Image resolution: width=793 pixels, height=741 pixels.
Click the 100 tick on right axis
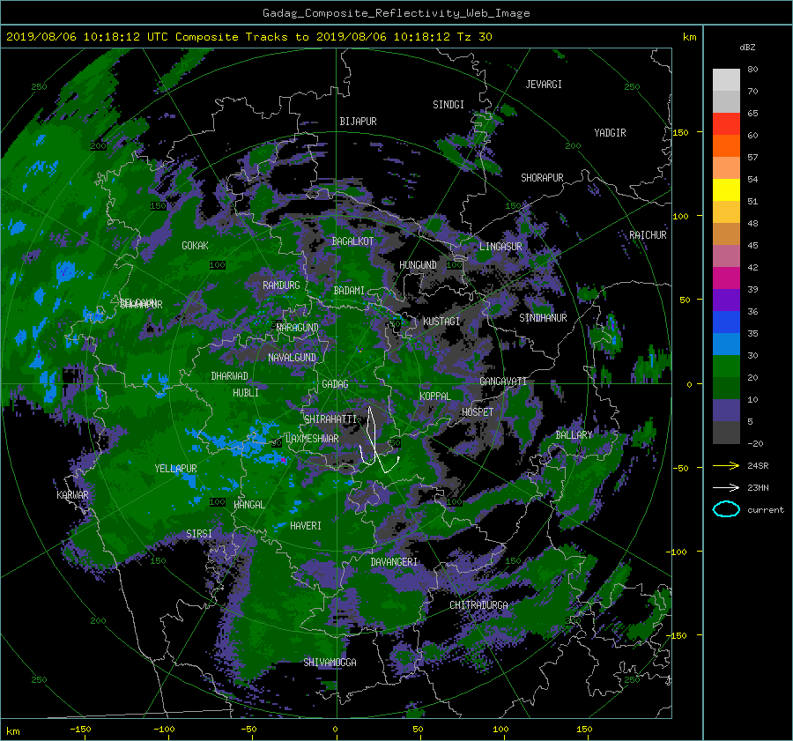[x=680, y=216]
